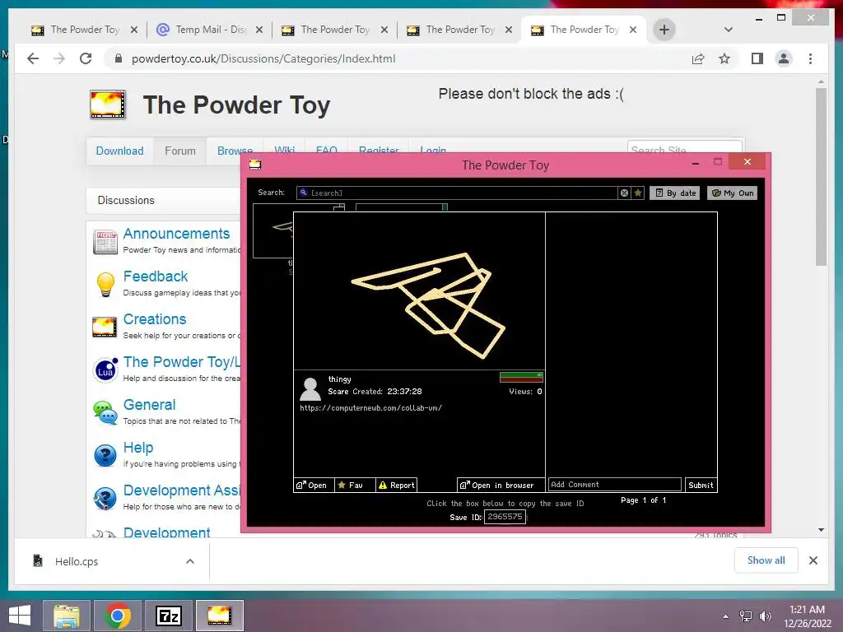Click the thingy author avatar
Viewport: 843px width, 632px height.
click(x=310, y=389)
